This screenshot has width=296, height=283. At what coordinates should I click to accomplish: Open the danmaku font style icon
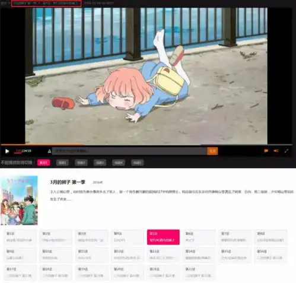tap(49, 151)
